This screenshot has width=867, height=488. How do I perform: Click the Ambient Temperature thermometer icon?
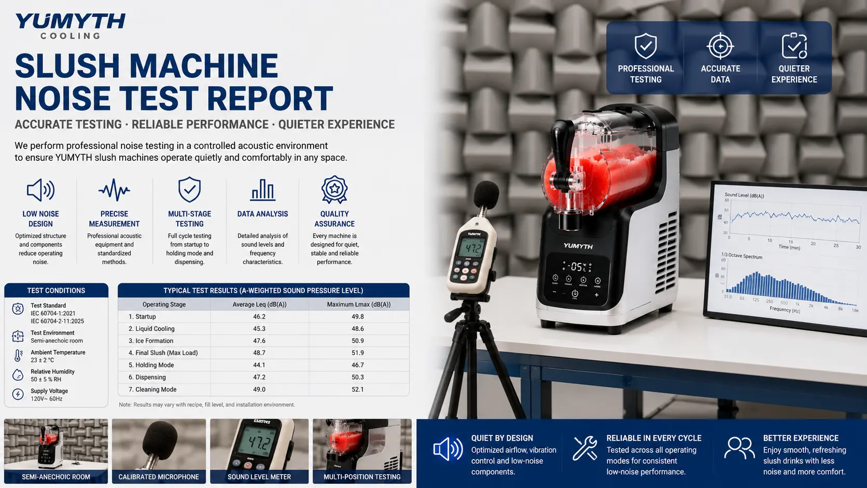coord(18,356)
